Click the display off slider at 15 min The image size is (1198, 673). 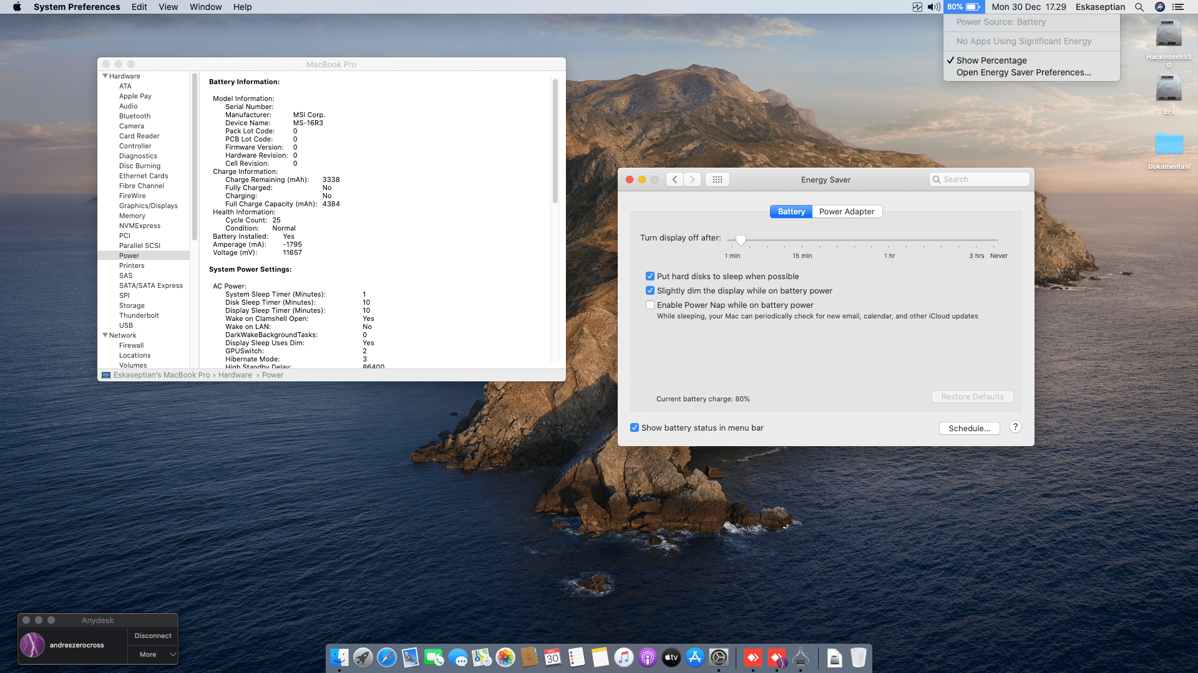[x=802, y=240]
